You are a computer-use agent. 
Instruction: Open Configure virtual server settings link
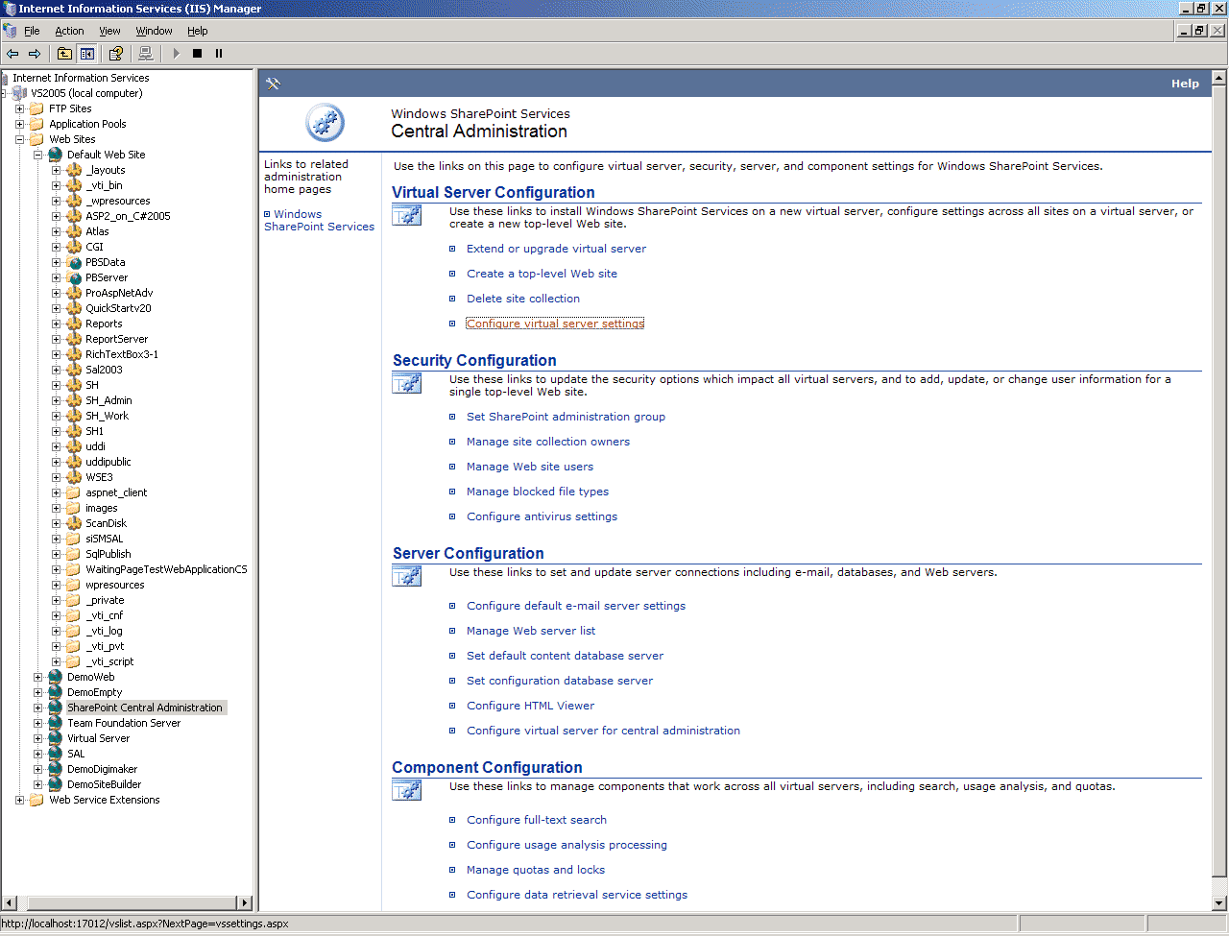[556, 324]
